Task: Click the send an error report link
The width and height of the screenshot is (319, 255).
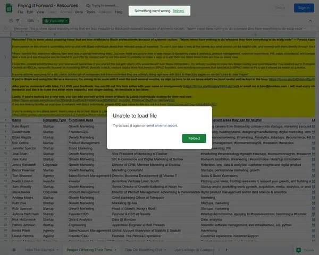Action: 162,125
